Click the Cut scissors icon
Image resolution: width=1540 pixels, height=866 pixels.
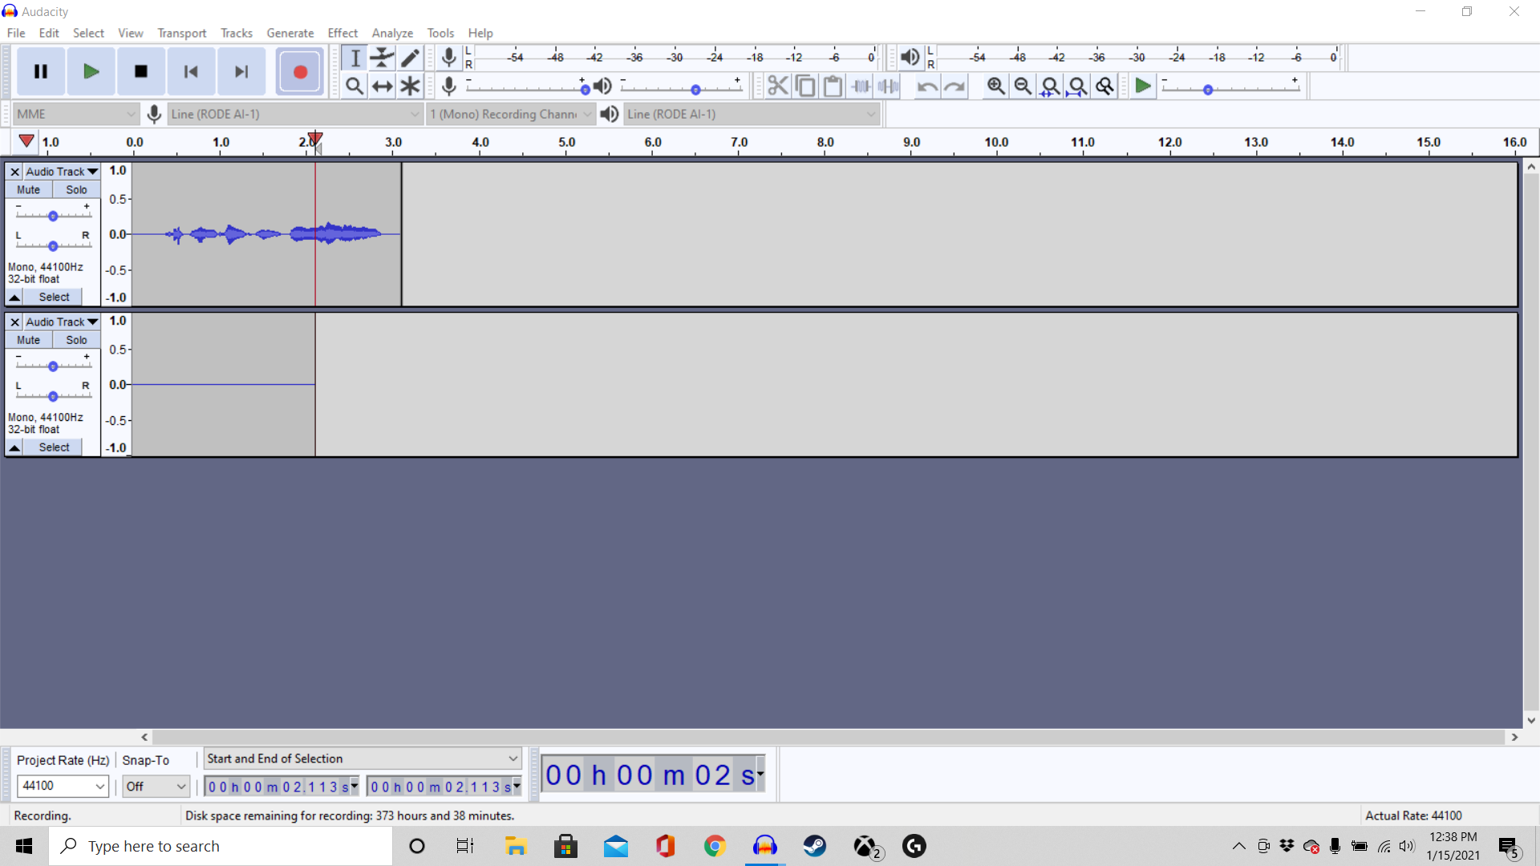777,86
